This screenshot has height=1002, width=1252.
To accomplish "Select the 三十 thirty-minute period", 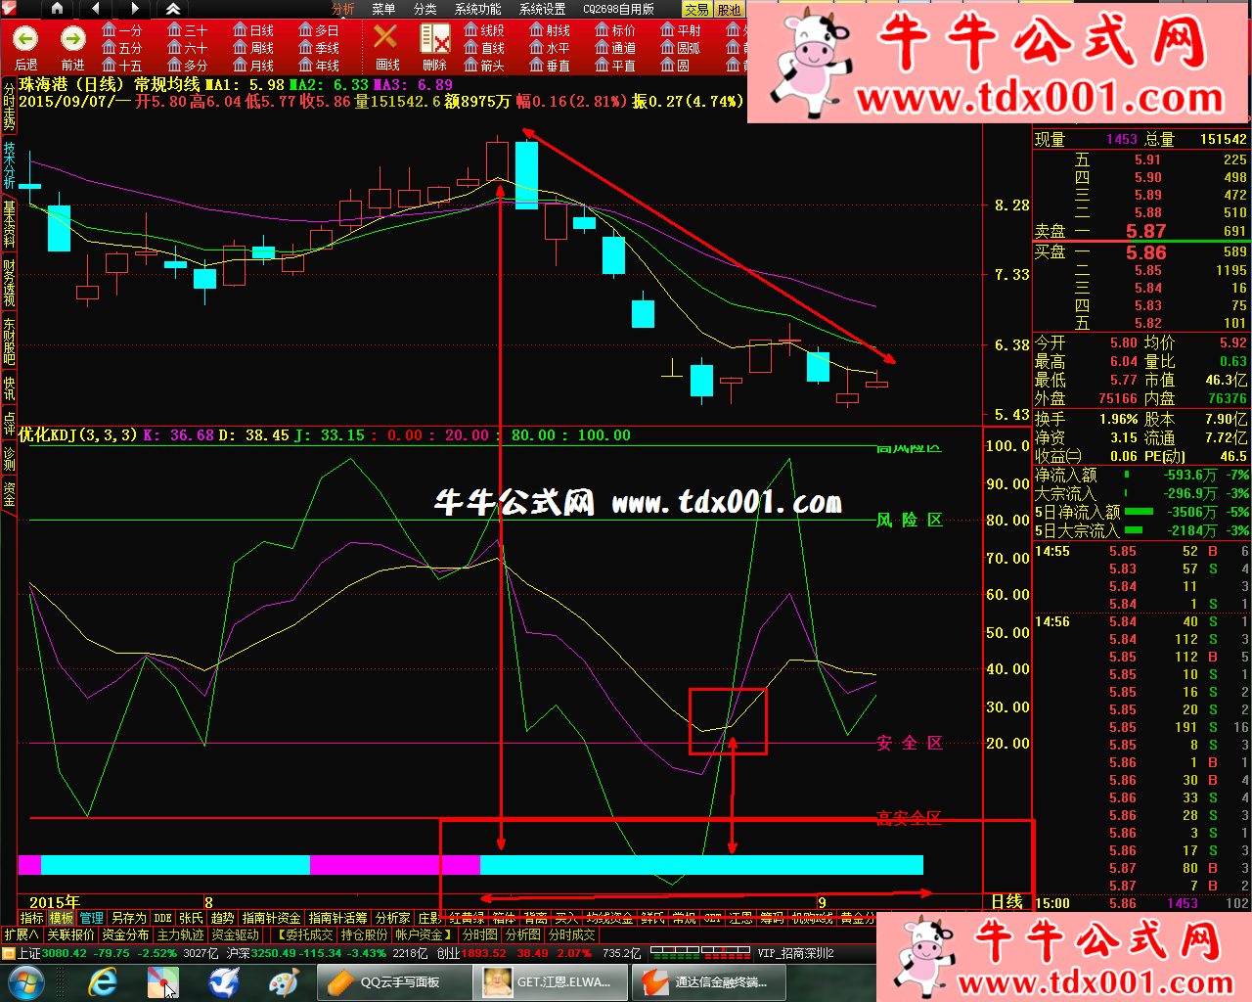I will pos(187,30).
